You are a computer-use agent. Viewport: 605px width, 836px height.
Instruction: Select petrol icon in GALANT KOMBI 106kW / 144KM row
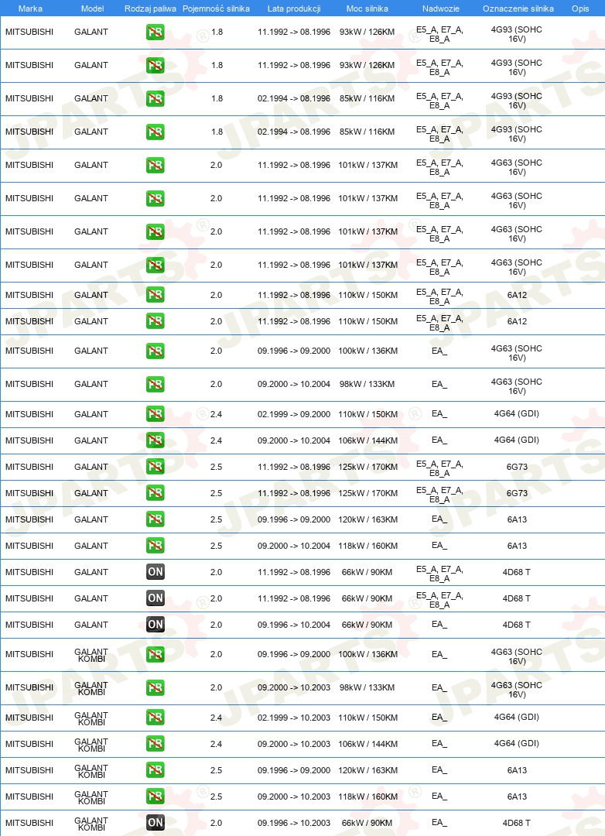[x=155, y=743]
